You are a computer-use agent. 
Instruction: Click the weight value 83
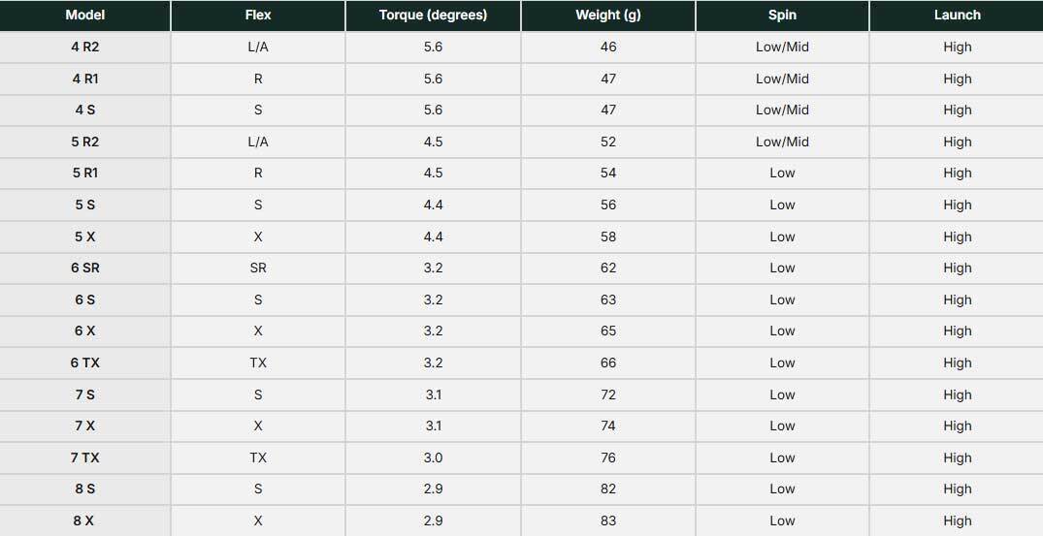(x=608, y=521)
